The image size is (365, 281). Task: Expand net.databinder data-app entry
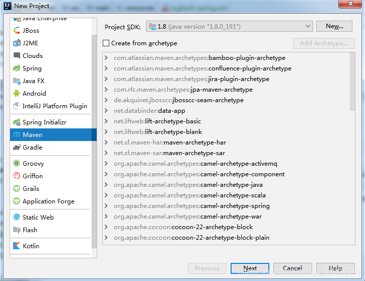click(106, 111)
